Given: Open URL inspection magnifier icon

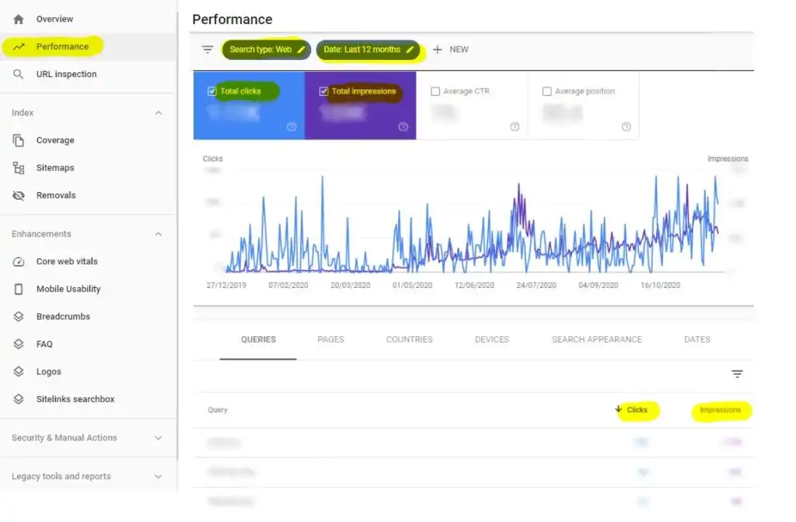Looking at the screenshot, I should click(x=19, y=75).
